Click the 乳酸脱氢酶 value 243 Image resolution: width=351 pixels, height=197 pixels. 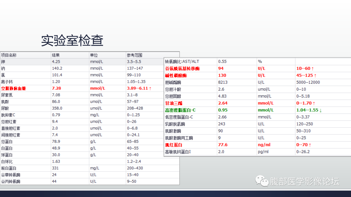pos(222,124)
